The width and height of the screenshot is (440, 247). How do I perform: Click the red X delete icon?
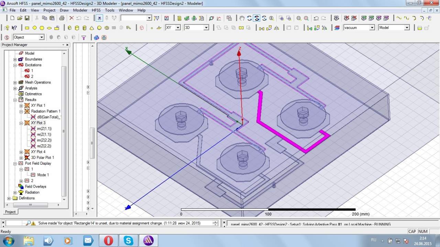(x=71, y=18)
